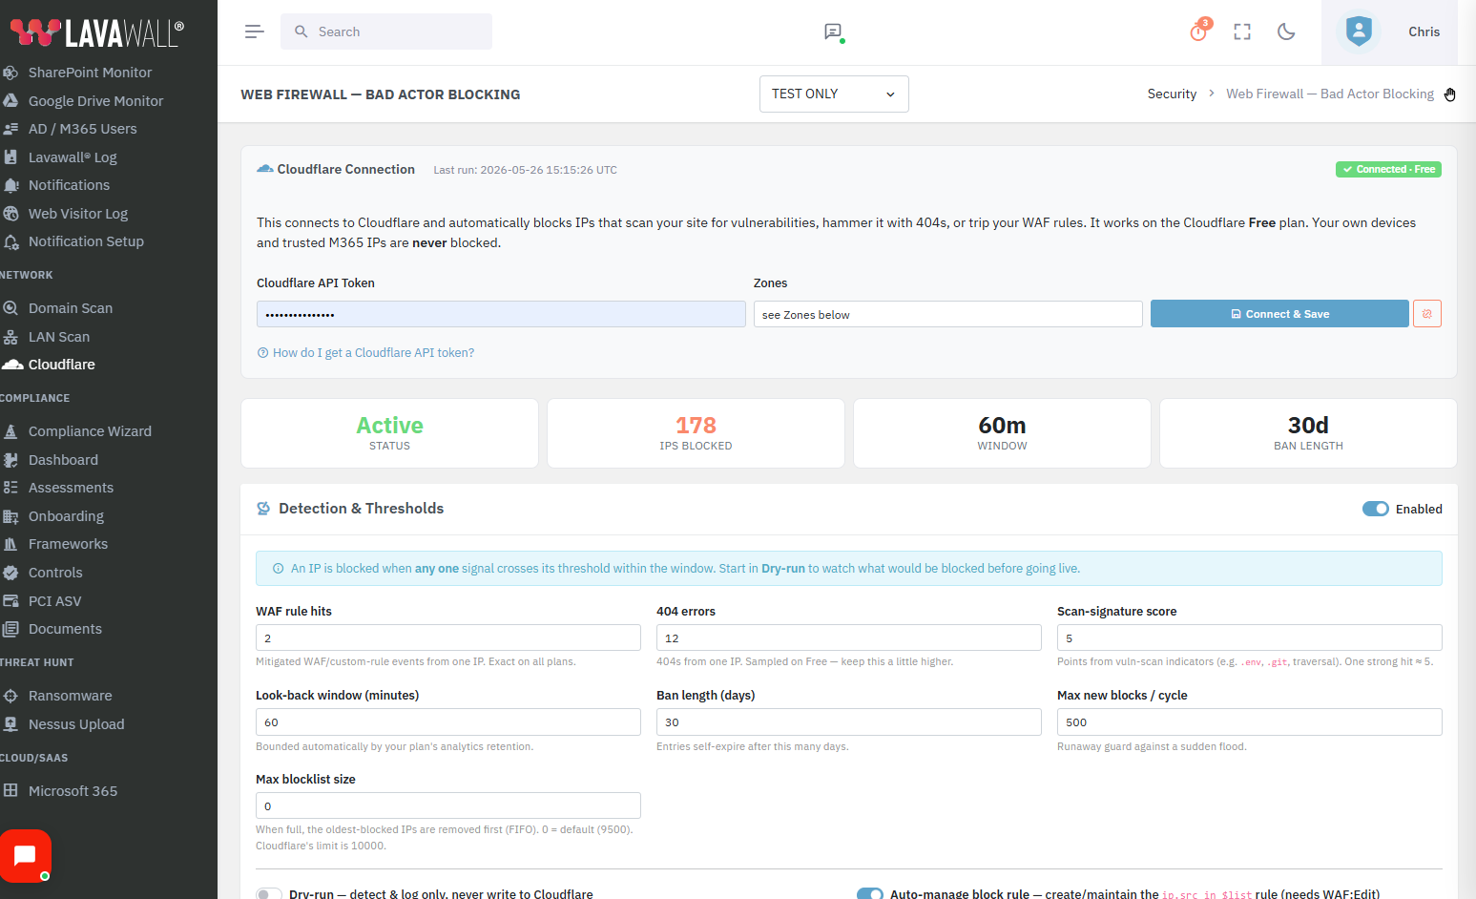Click the Search field in header
This screenshot has height=899, width=1476.
[386, 31]
